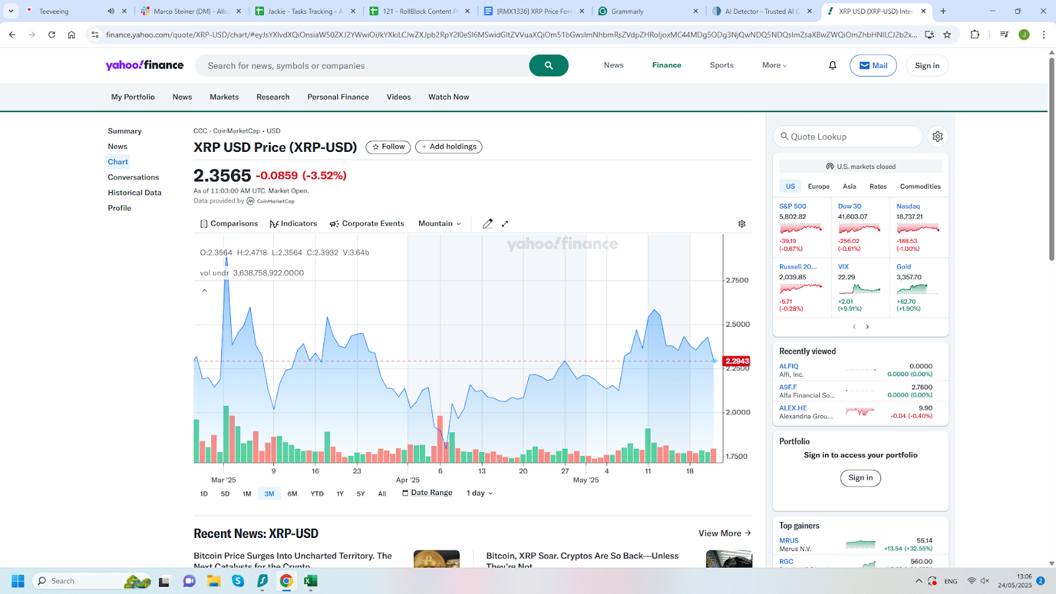
Task: Switch markets panel to Commodities tab
Action: tap(920, 186)
